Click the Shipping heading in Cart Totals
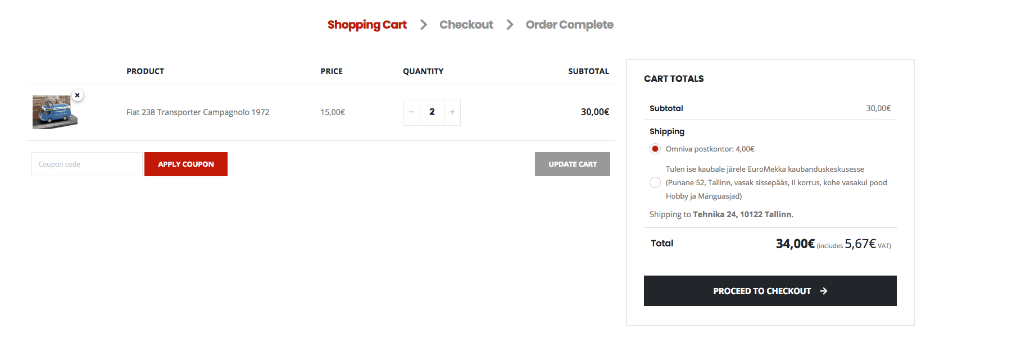Image resolution: width=1021 pixels, height=339 pixels. [667, 131]
